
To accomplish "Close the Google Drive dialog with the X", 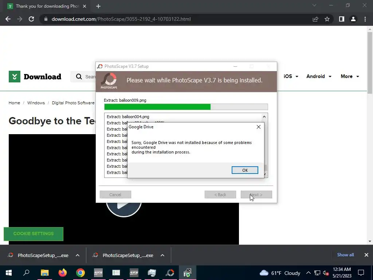I will point(259,127).
